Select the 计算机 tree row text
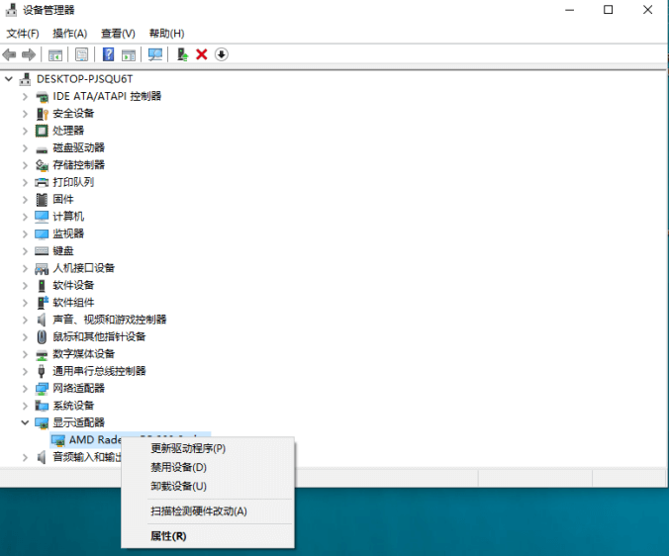 click(x=68, y=217)
